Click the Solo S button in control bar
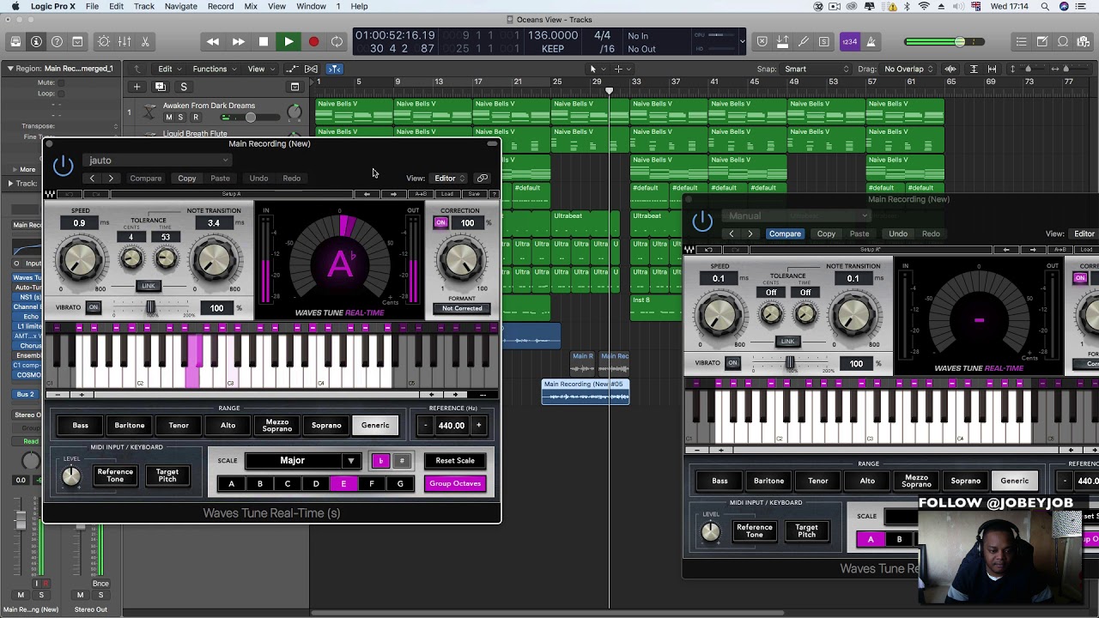 pyautogui.click(x=824, y=41)
